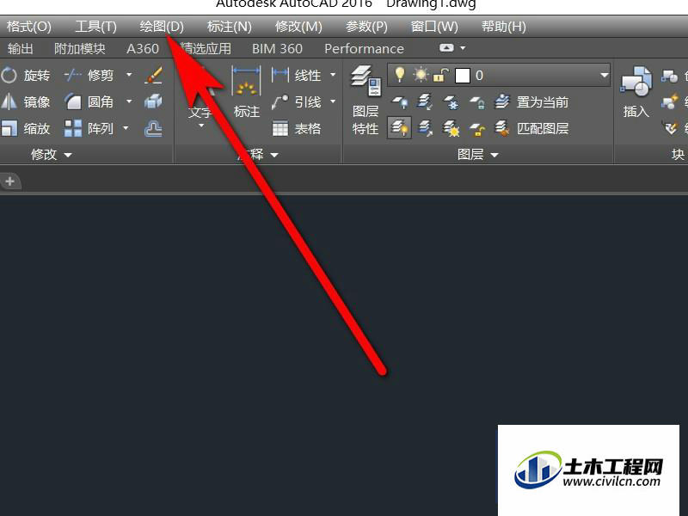The image size is (688, 516).
Task: Open the 格式(O) menu
Action: point(29,27)
